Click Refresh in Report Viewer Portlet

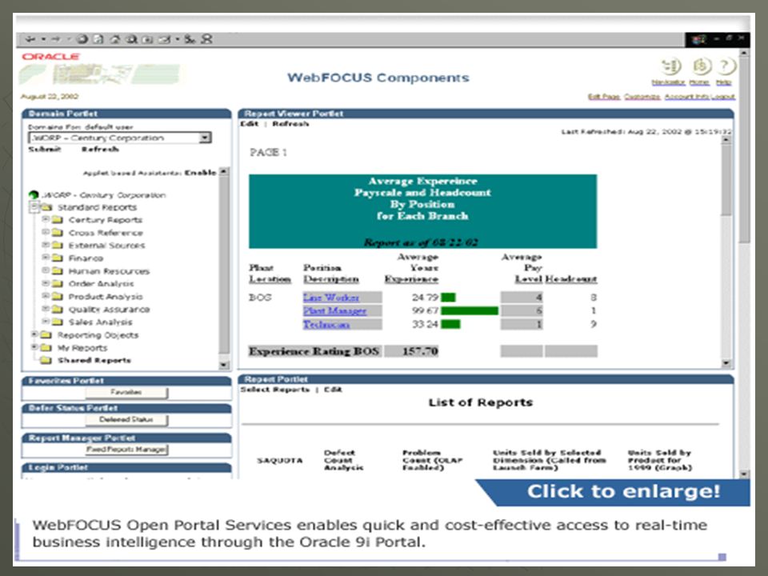pos(290,124)
